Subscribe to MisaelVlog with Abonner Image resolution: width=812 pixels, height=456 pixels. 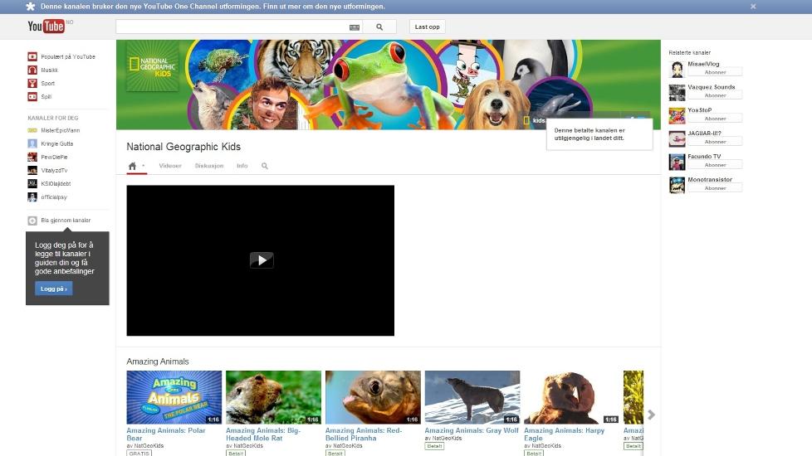point(715,72)
